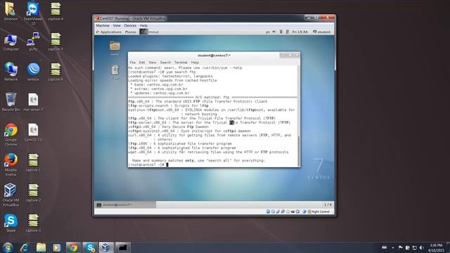Open the terminal's Terminal menu
The image size is (450, 253).
pyautogui.click(x=181, y=63)
